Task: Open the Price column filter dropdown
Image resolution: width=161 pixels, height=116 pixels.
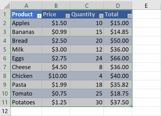Action: click(x=68, y=16)
